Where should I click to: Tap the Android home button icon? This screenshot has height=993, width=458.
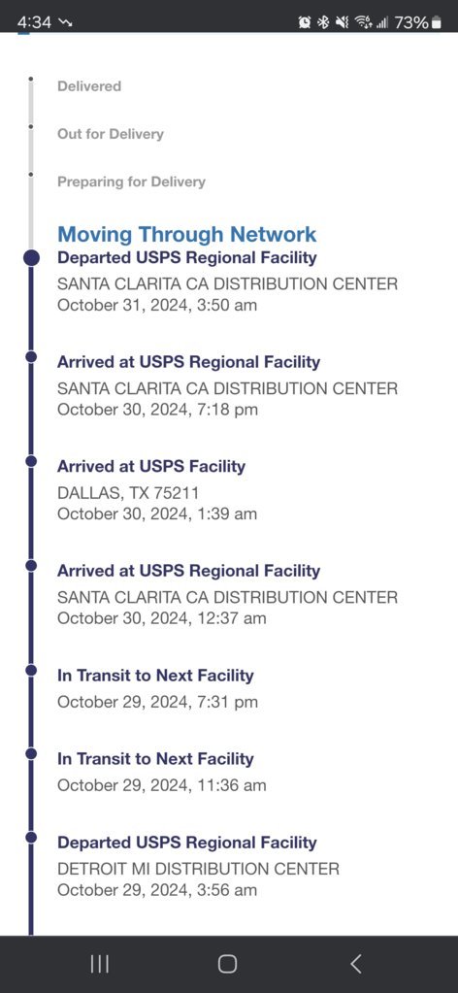click(x=227, y=964)
